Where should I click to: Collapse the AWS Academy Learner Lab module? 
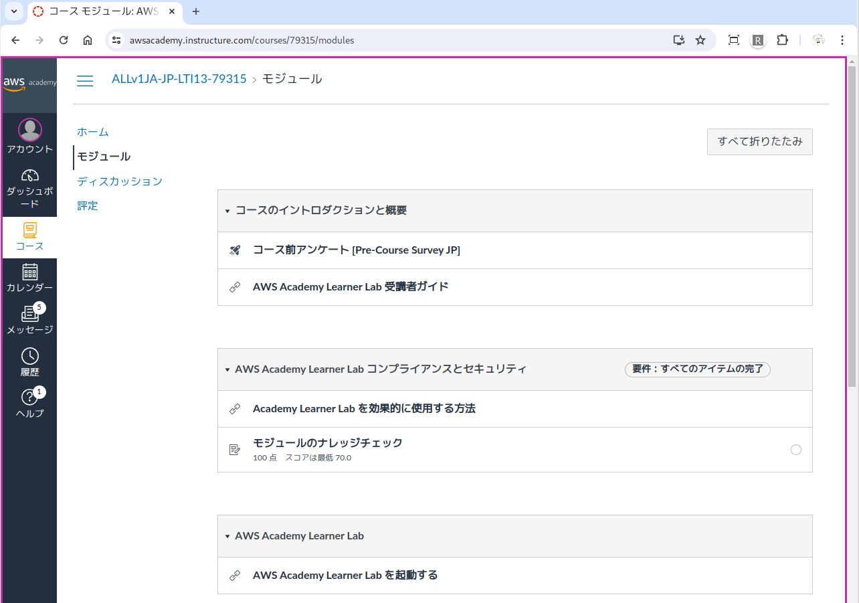pos(227,537)
